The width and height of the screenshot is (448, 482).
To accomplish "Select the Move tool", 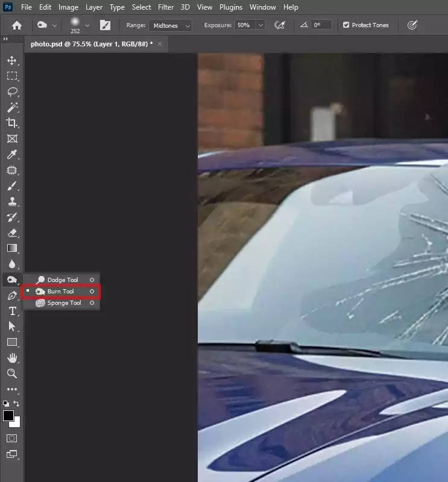I will pyautogui.click(x=11, y=60).
